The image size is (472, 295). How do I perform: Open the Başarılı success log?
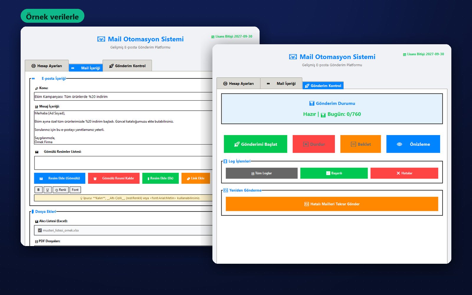pyautogui.click(x=334, y=173)
